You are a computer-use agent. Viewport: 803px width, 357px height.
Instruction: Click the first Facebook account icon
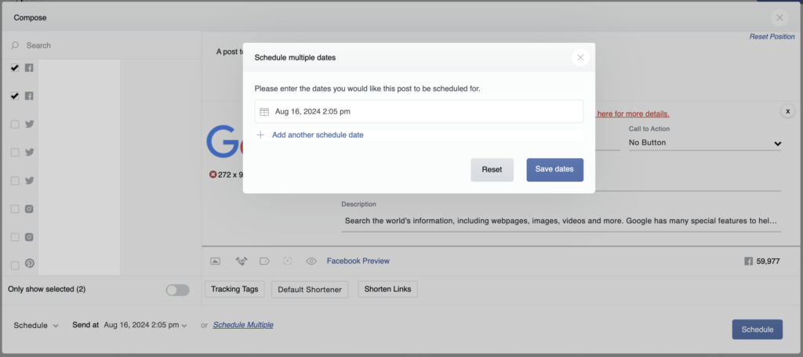pyautogui.click(x=29, y=67)
